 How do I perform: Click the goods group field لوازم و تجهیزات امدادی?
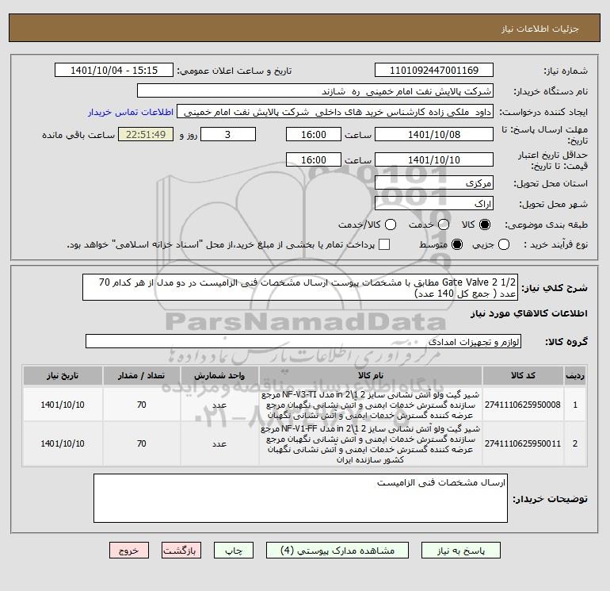click(x=303, y=341)
